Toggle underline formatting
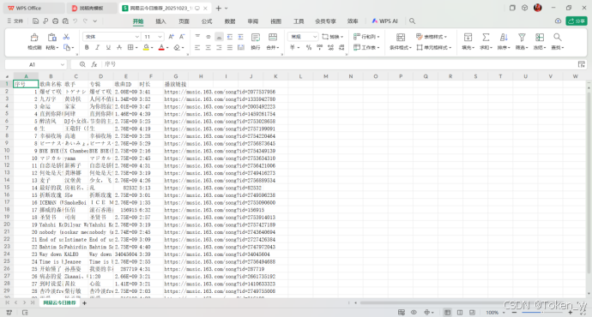The image size is (592, 317). (108, 47)
